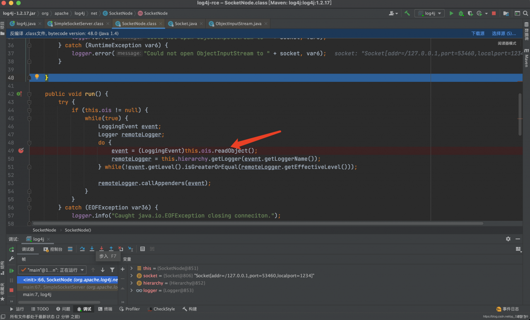Click 下载源 download sources link
The width and height of the screenshot is (530, 320).
click(478, 33)
